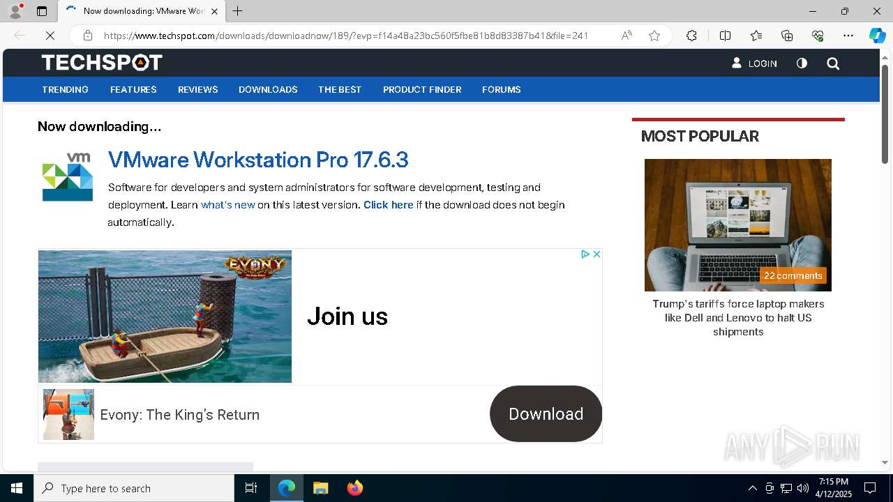
Task: Close the VMware download tab
Action: click(214, 11)
